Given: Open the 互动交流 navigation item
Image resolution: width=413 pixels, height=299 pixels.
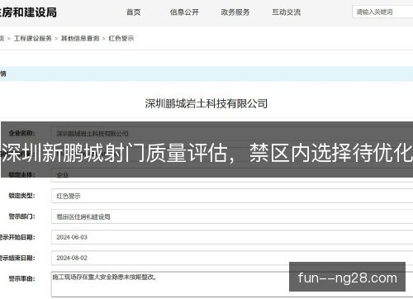Looking at the screenshot, I should coord(287,12).
